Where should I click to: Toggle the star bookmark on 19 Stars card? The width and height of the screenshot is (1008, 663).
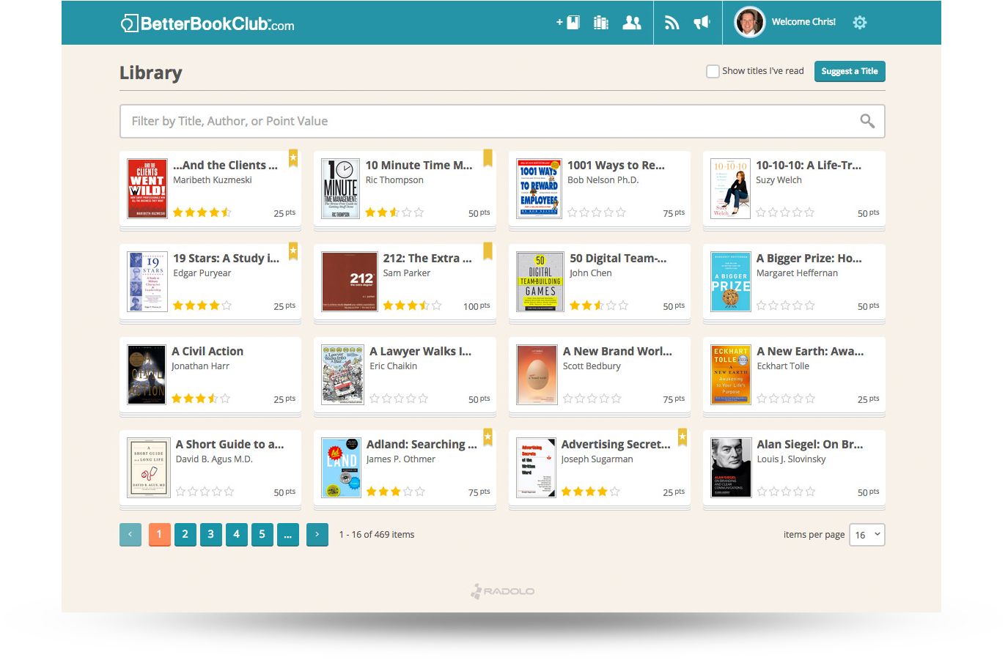pos(293,251)
